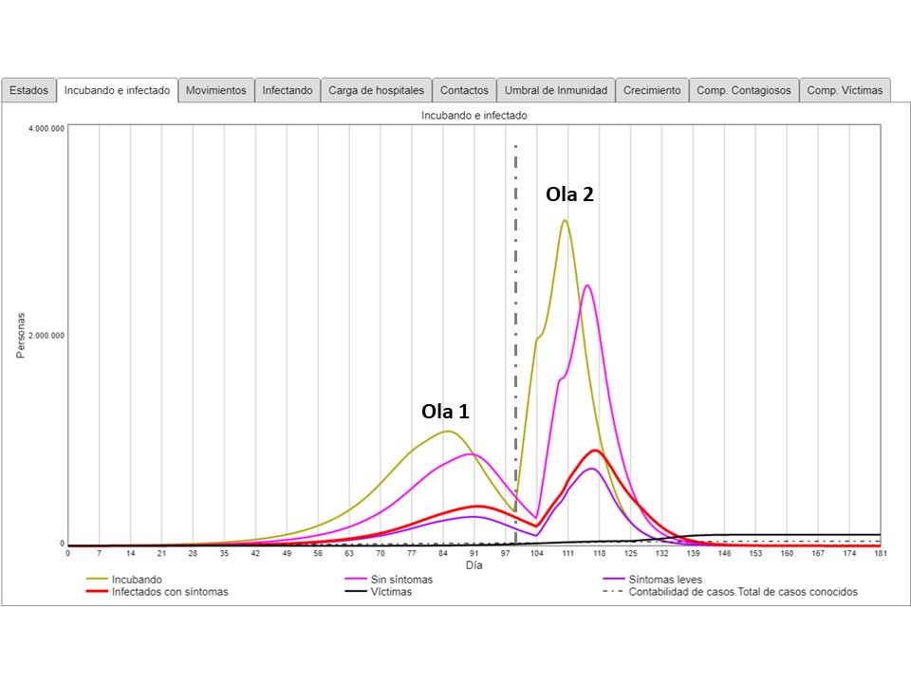
Task: Click the Personas y-axis label
Action: tap(21, 335)
